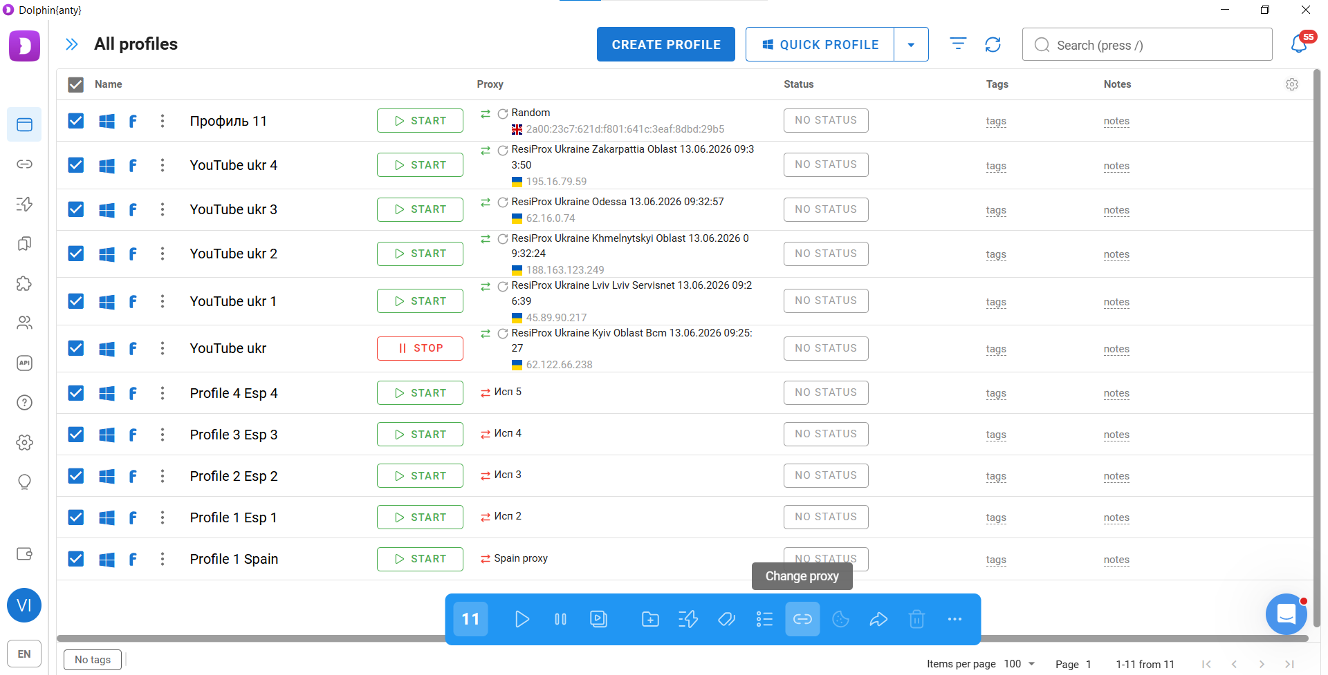Open more actions ellipsis in action bar
The width and height of the screenshot is (1328, 675).
954,619
